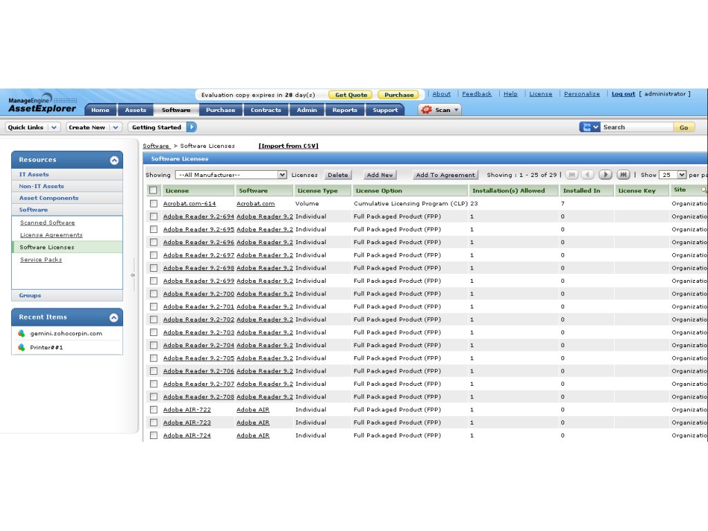Click Add To Agreement button
This screenshot has width=708, height=531.
click(445, 175)
